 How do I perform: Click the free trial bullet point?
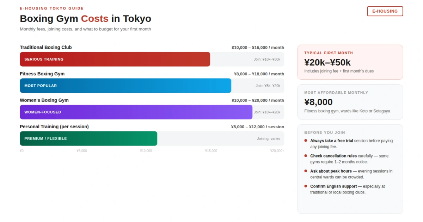click(x=351, y=144)
